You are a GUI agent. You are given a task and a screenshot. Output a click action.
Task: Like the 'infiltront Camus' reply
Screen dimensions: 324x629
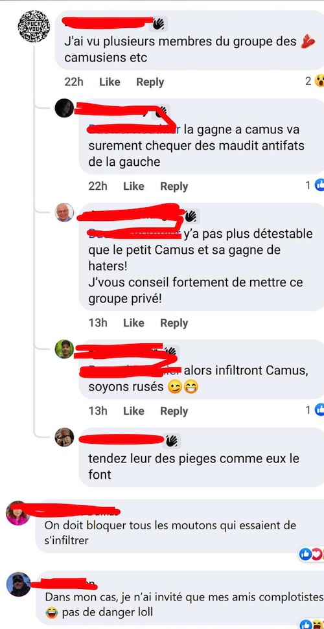(x=133, y=411)
